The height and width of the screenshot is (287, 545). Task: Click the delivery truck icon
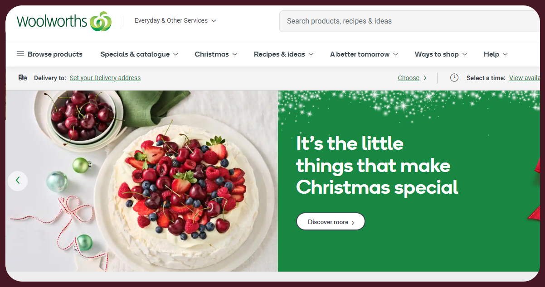tap(23, 78)
